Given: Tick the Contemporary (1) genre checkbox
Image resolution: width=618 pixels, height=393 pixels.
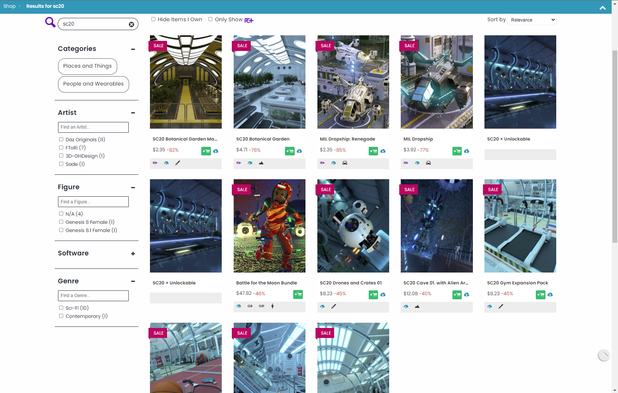Looking at the screenshot, I should click(x=61, y=316).
